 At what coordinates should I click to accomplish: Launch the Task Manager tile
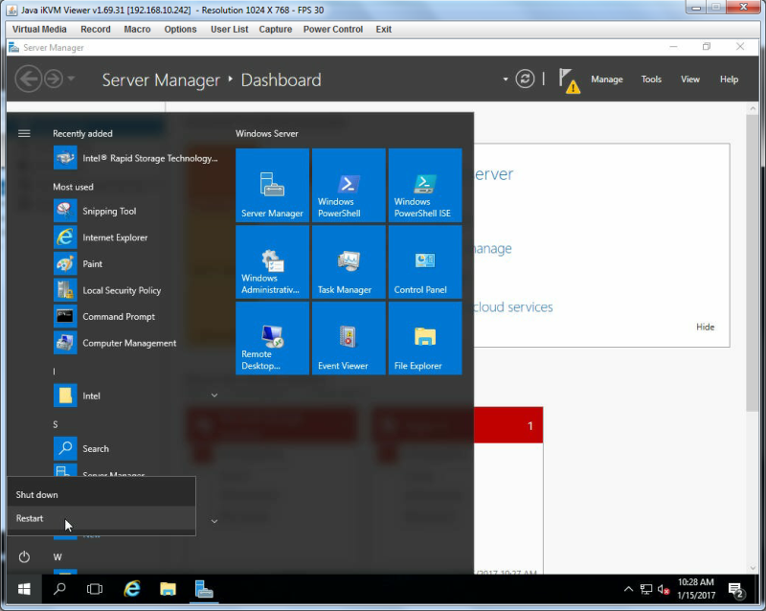point(349,262)
